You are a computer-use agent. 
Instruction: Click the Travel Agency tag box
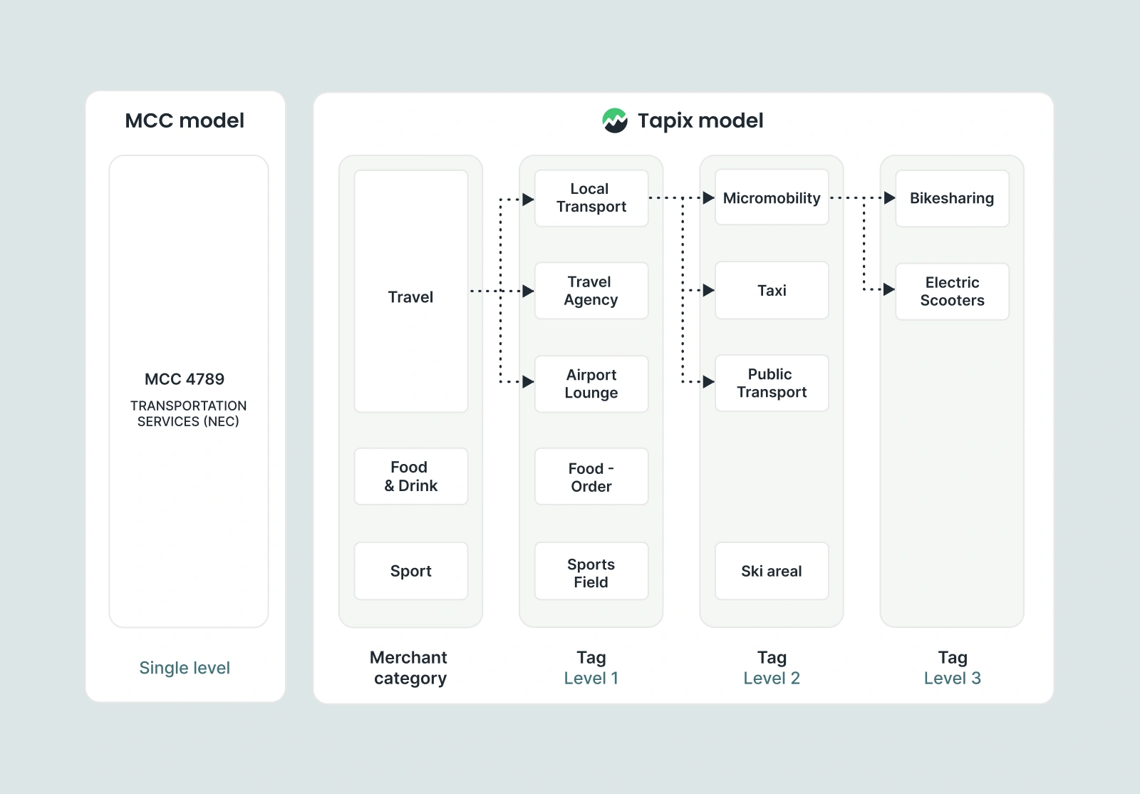click(x=591, y=291)
